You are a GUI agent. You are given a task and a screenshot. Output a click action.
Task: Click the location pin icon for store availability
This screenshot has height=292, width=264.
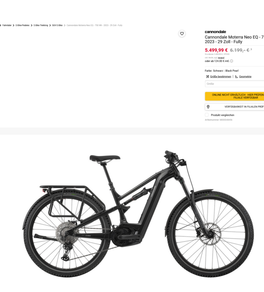[208, 107]
